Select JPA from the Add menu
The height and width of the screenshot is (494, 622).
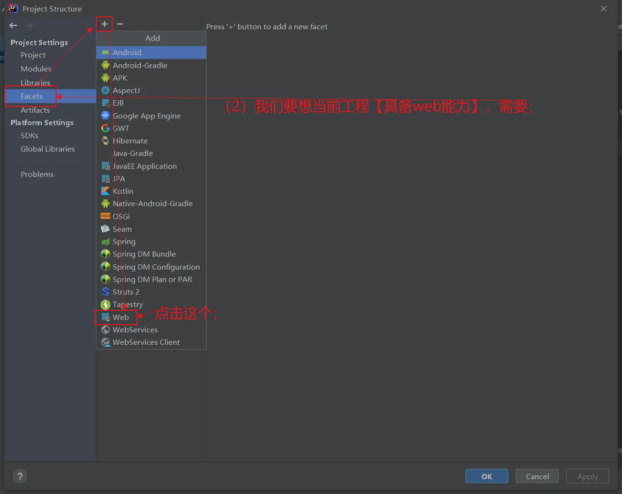152,178
